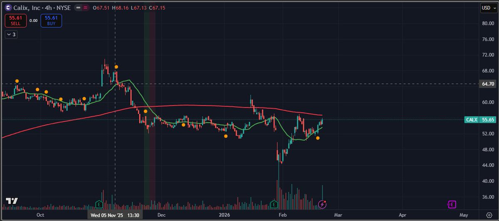Open the November earnings E marker
Image resolution: width=499 pixels, height=221 pixels.
point(99,204)
